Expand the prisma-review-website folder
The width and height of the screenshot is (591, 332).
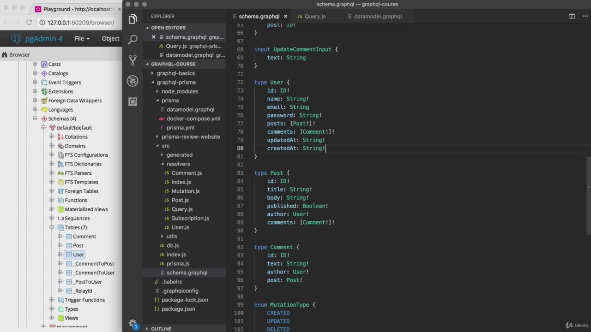click(x=157, y=137)
